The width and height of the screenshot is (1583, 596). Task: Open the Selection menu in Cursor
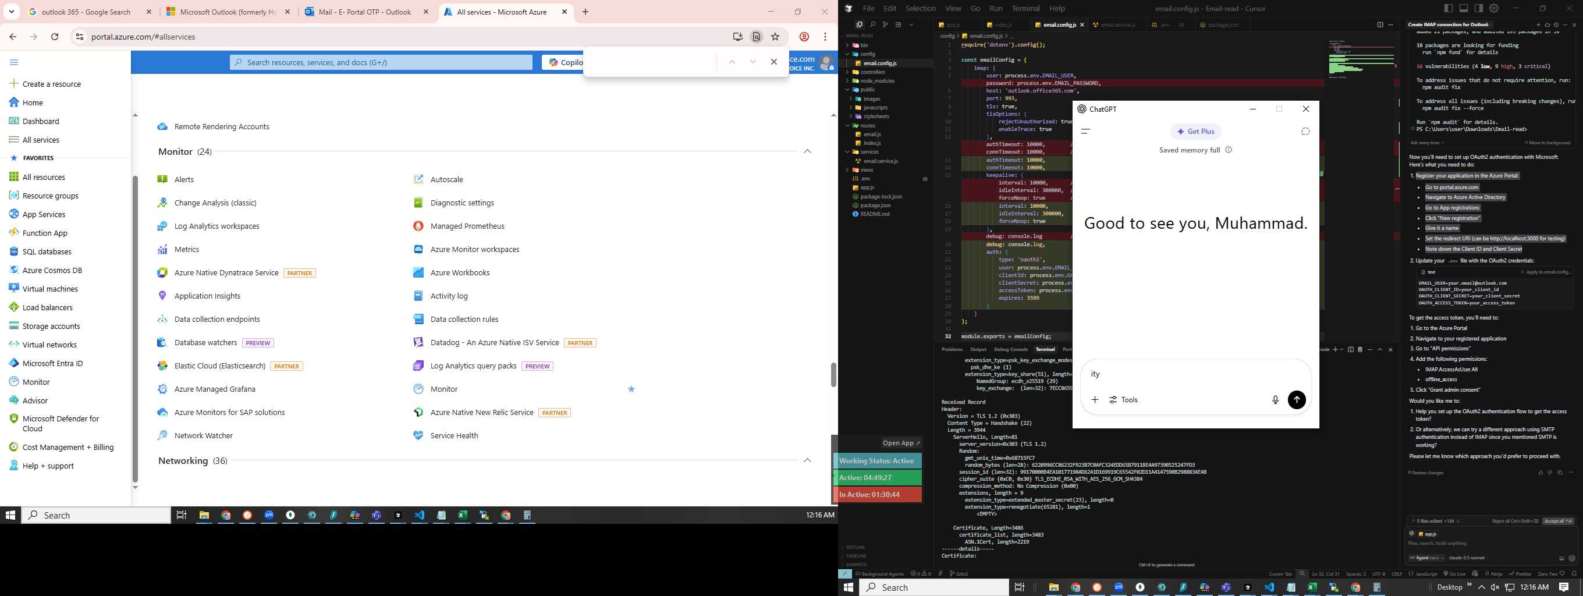(921, 9)
